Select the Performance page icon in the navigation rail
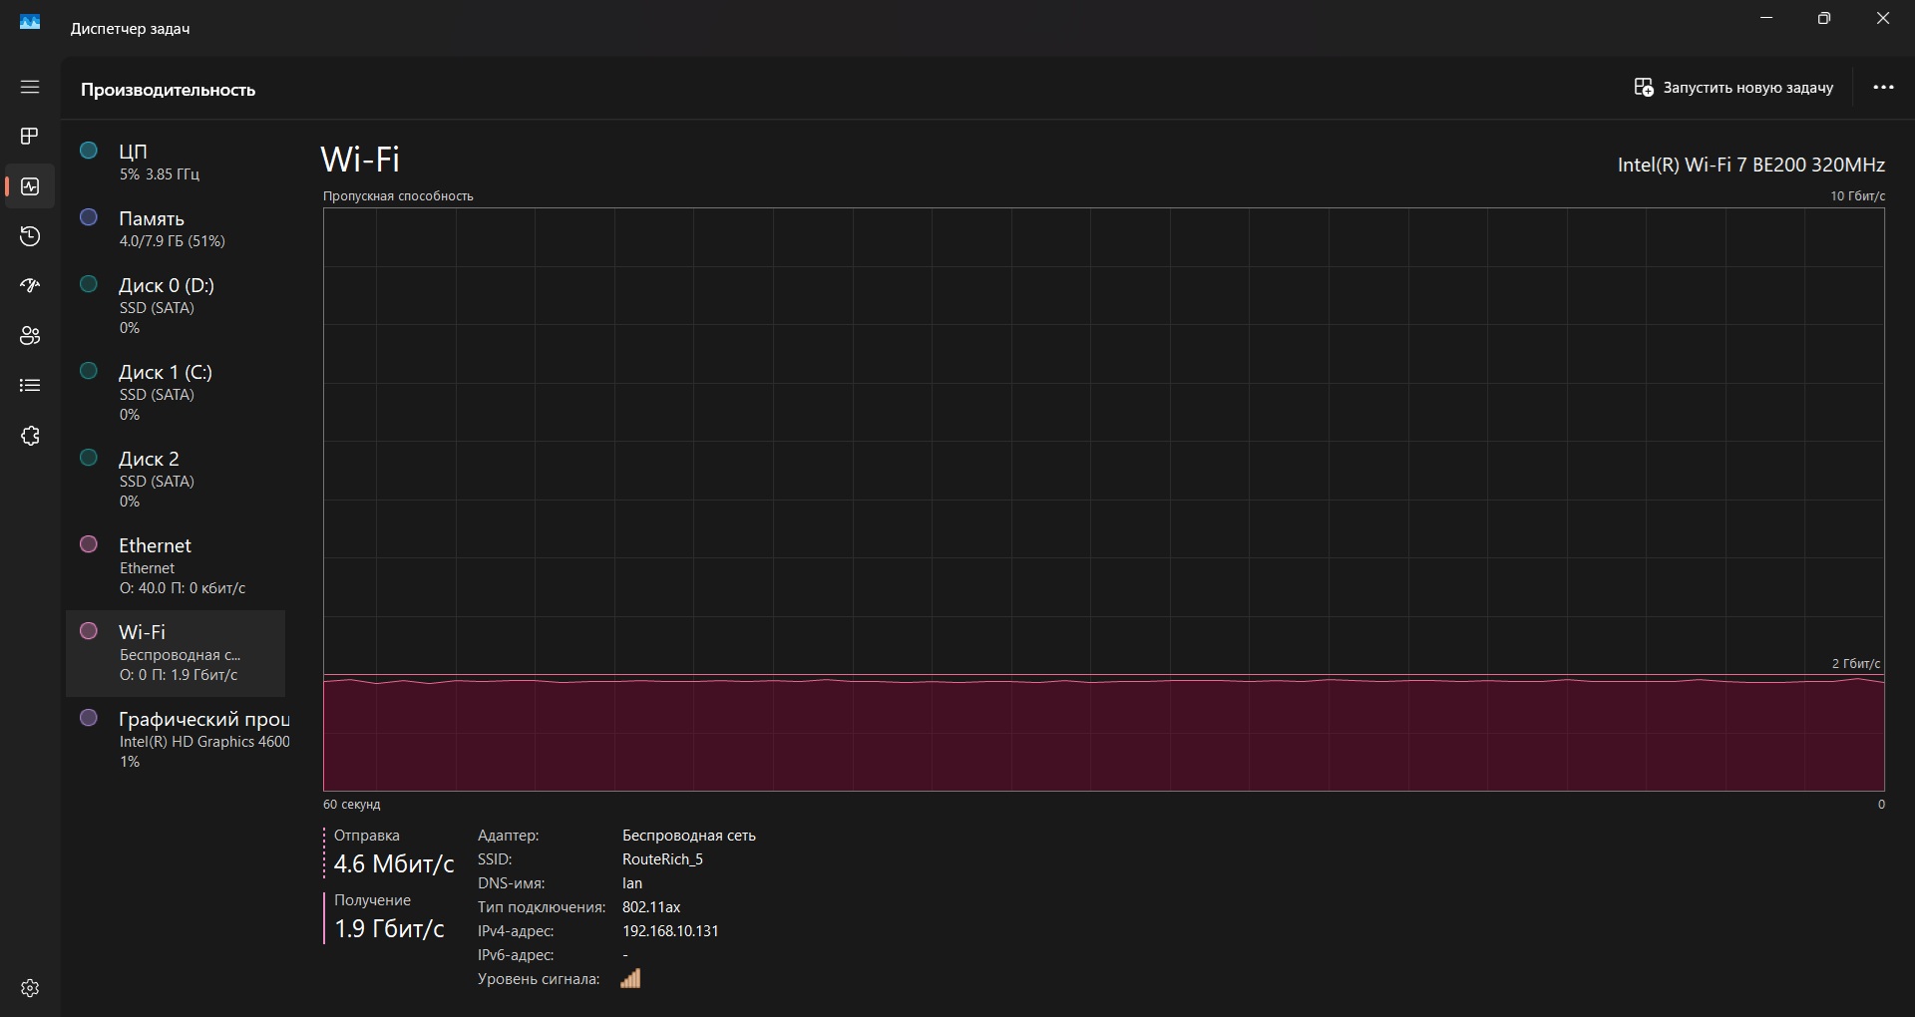 tap(30, 186)
